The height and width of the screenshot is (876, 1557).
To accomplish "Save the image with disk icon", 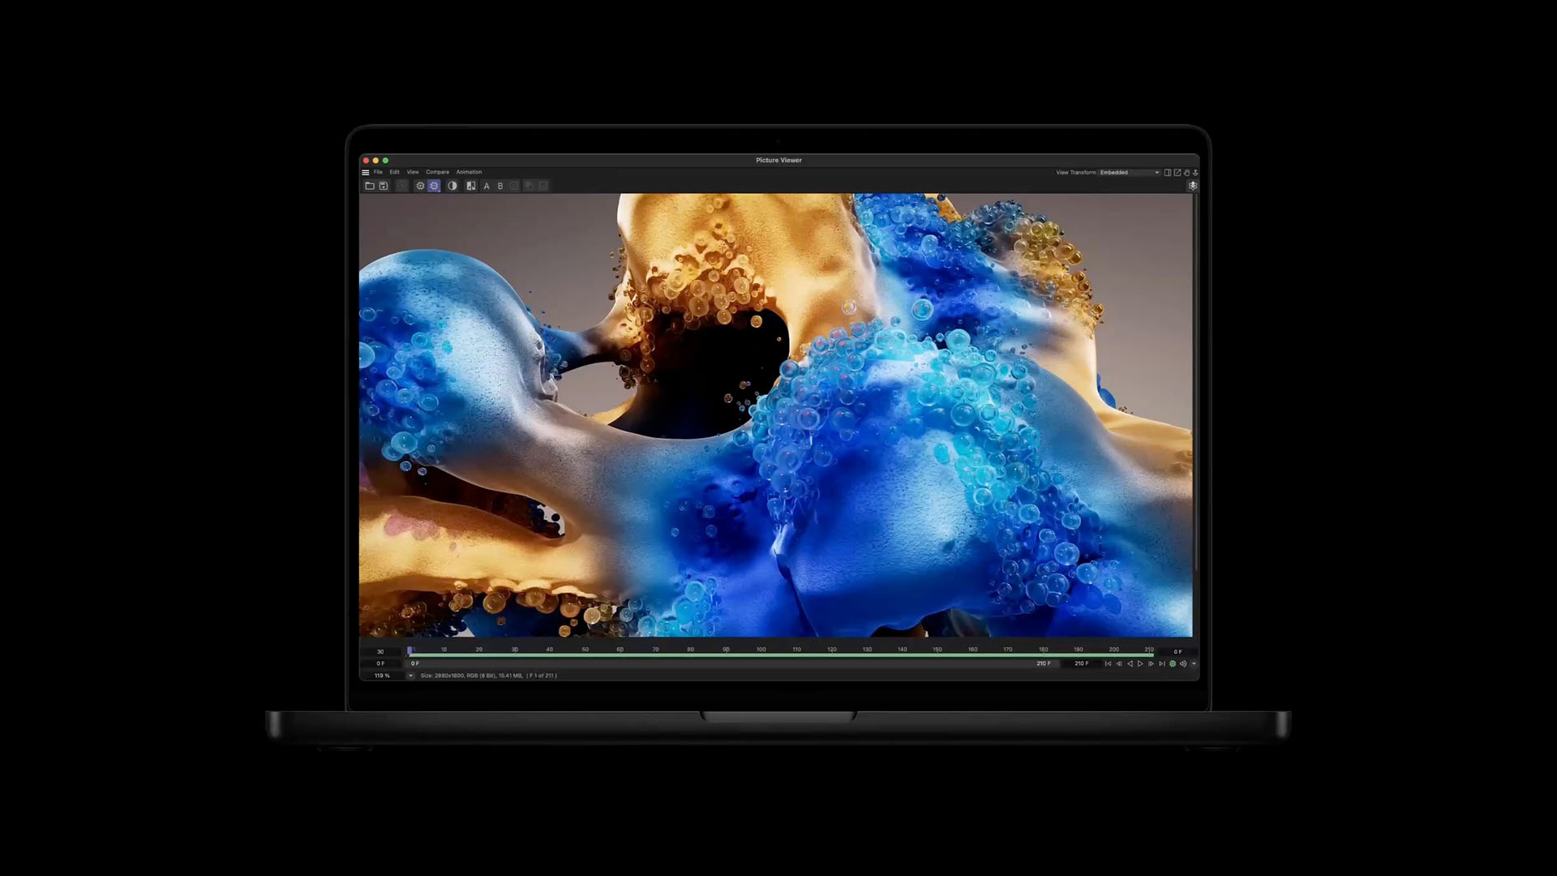I will point(384,186).
